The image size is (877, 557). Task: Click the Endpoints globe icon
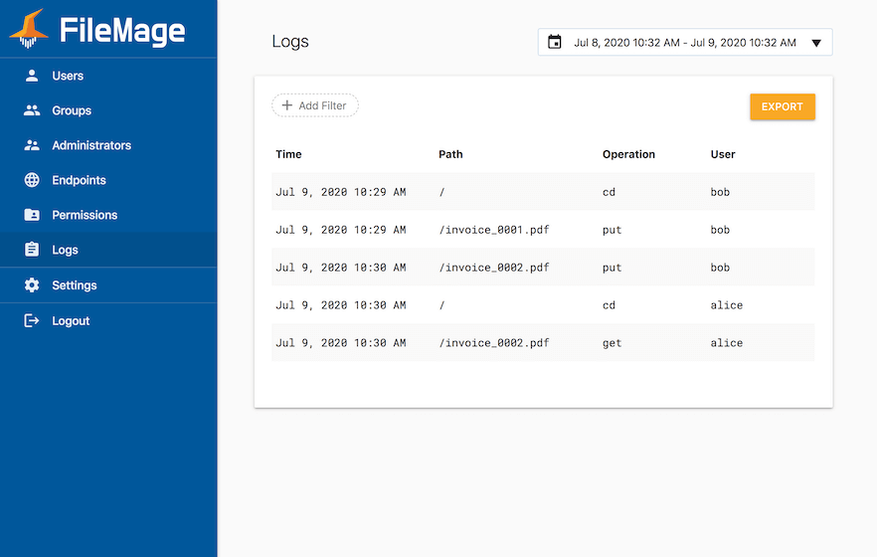[x=32, y=180]
